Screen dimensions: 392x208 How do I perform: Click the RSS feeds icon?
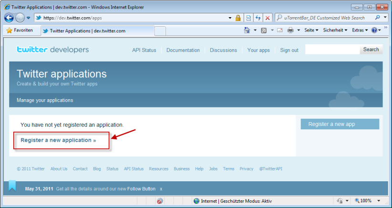pos(263,30)
